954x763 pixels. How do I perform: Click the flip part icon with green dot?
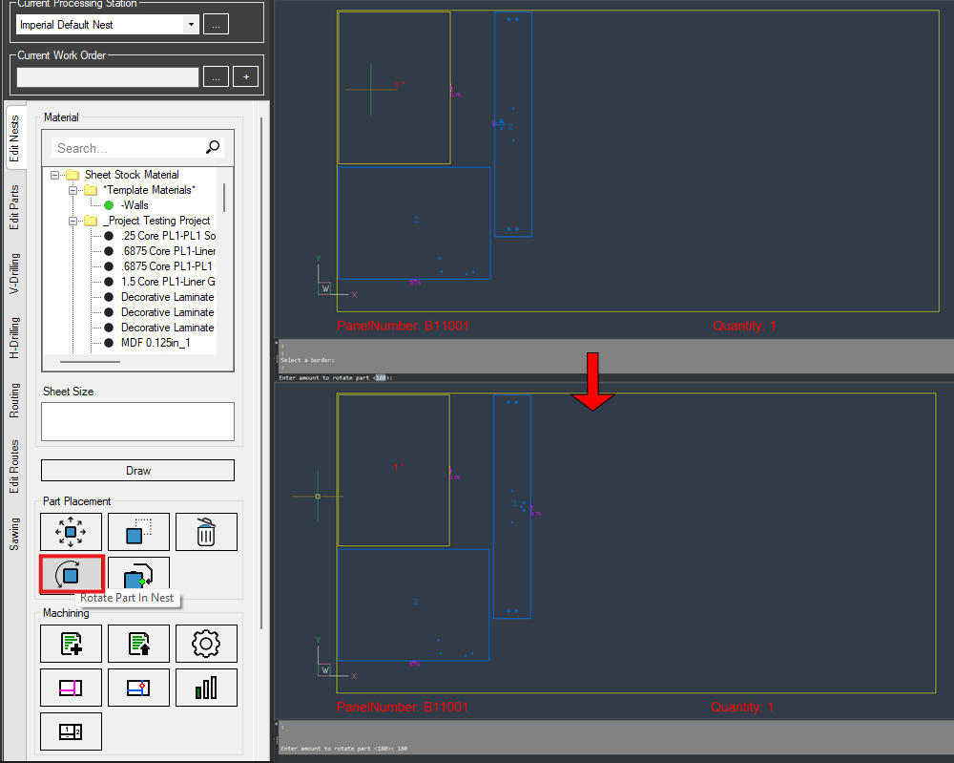point(138,576)
